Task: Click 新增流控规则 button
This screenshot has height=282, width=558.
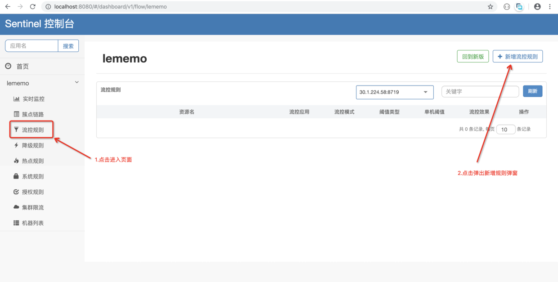Action: pyautogui.click(x=518, y=57)
